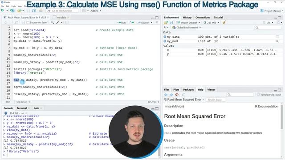Close Root Mean Squared Error script tab
Screen dimensions: 285x160
tap(48, 17)
